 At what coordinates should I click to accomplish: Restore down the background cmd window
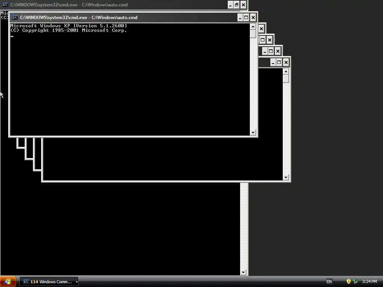point(236,5)
